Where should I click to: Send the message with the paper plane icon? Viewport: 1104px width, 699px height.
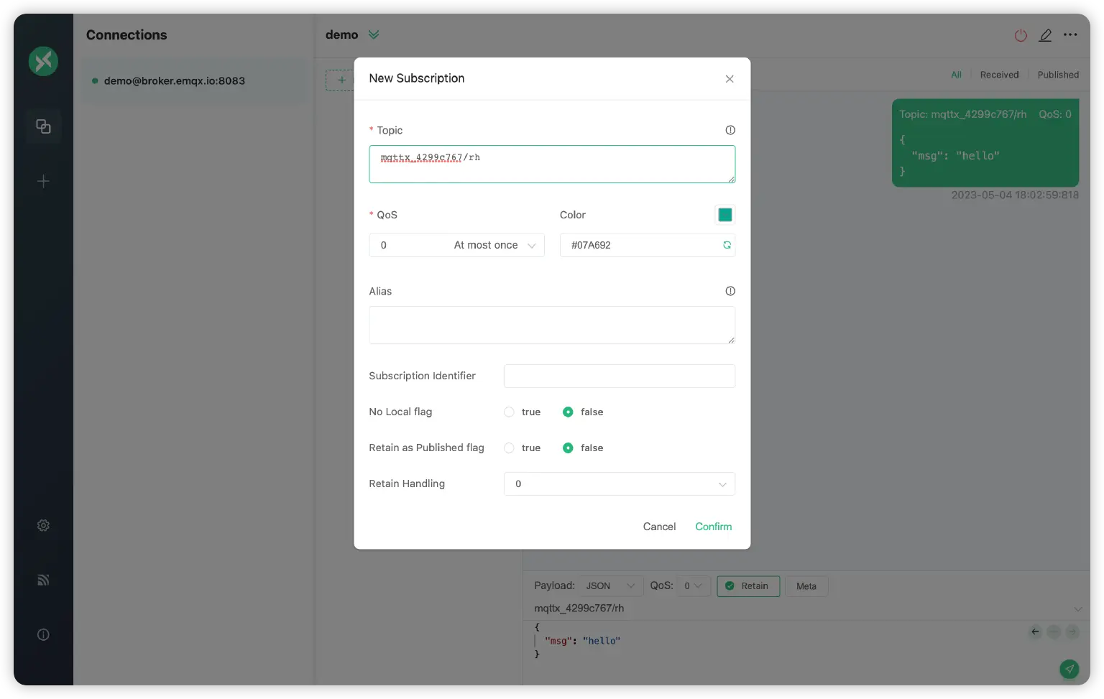1069,669
